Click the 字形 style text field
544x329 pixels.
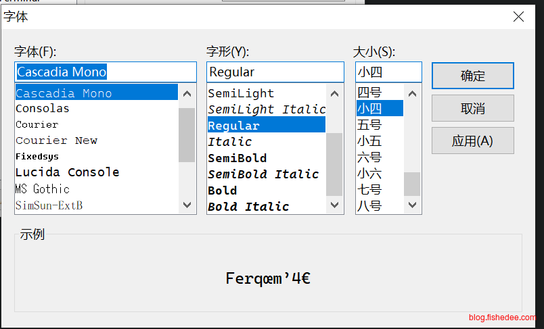[x=275, y=72]
